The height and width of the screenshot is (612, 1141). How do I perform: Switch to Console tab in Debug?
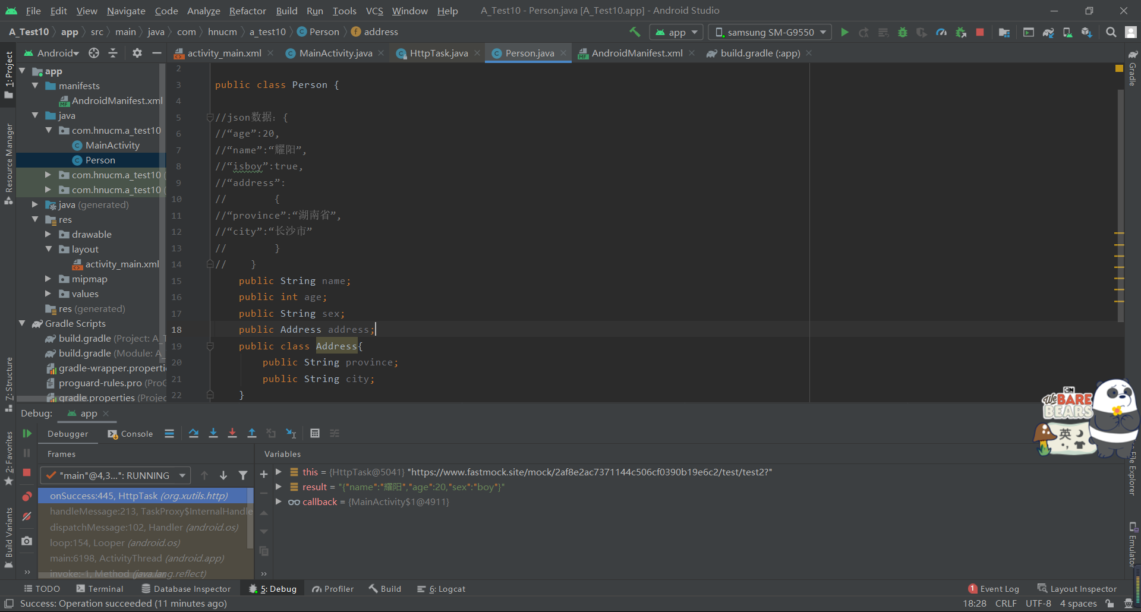[x=130, y=434]
